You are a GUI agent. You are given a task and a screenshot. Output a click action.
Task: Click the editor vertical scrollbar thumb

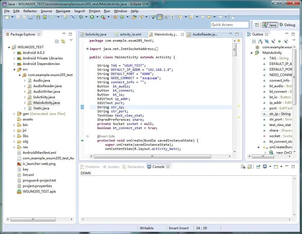coord(235,50)
